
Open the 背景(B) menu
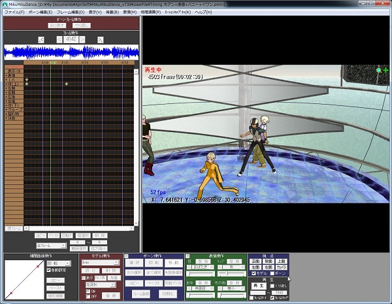(x=112, y=12)
